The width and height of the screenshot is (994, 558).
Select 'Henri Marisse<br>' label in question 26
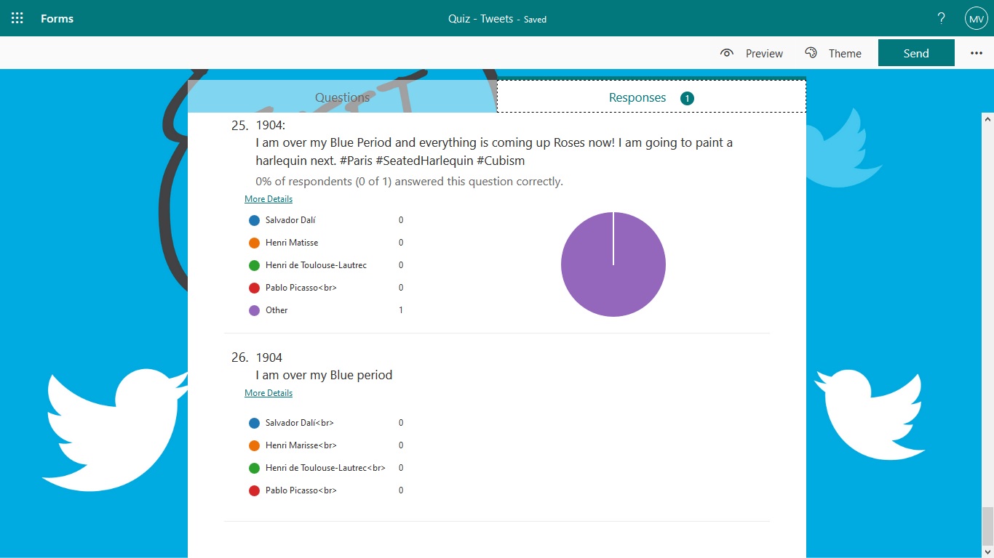pyautogui.click(x=301, y=445)
